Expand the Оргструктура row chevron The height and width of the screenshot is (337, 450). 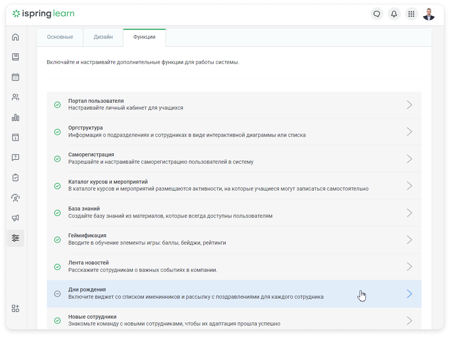(x=409, y=132)
